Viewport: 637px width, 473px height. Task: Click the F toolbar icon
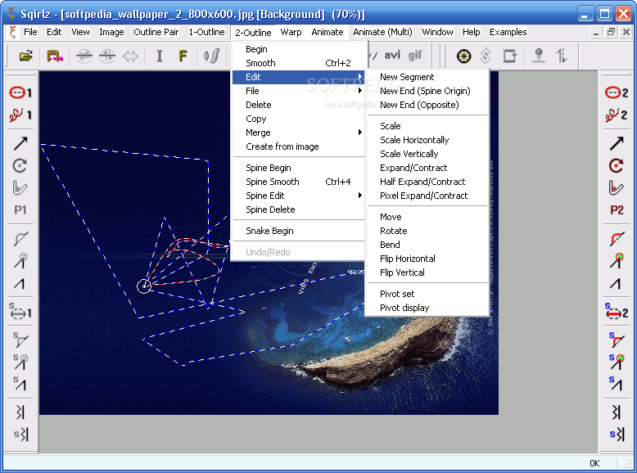pyautogui.click(x=183, y=56)
